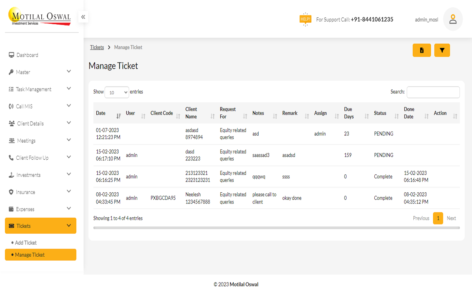Sort table by User column arrows
Image resolution: width=472 pixels, height=294 pixels.
[x=143, y=116]
